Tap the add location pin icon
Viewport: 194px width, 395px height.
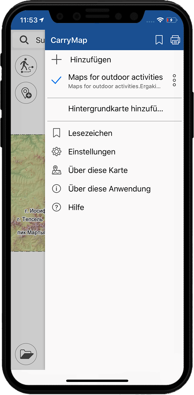pos(26,93)
